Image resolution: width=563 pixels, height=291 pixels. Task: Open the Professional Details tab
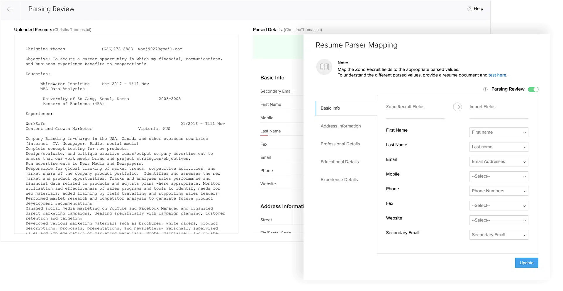(x=340, y=144)
